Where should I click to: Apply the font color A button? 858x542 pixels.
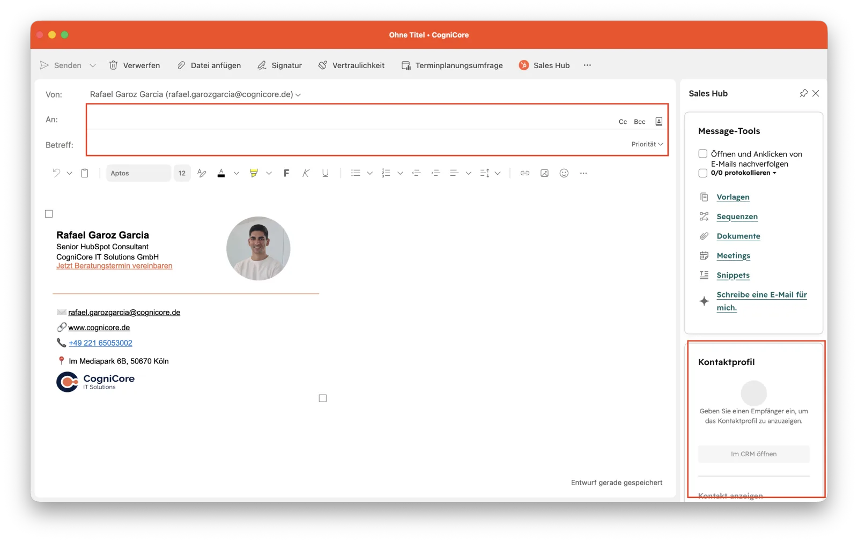[x=221, y=173]
